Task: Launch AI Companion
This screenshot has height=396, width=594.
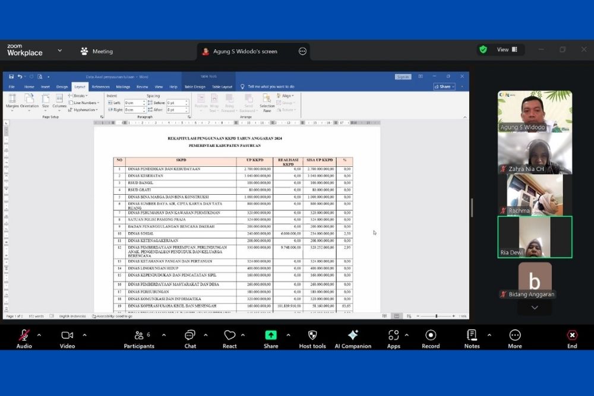Action: 353,337
